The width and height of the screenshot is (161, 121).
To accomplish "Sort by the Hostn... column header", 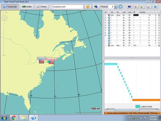I will pyautogui.click(x=143, y=12).
